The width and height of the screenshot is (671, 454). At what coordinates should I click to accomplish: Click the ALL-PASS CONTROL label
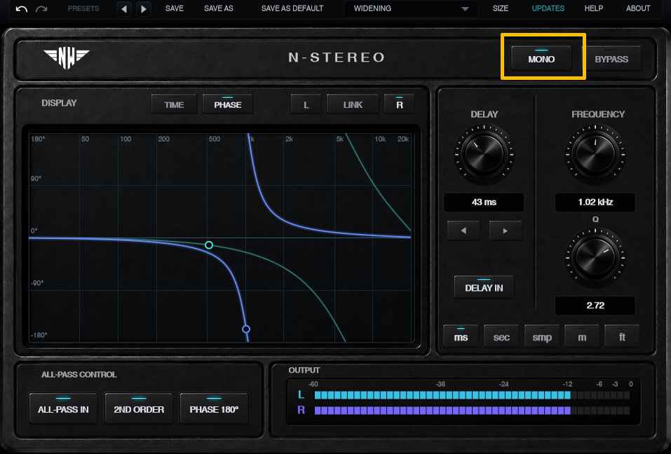click(79, 375)
